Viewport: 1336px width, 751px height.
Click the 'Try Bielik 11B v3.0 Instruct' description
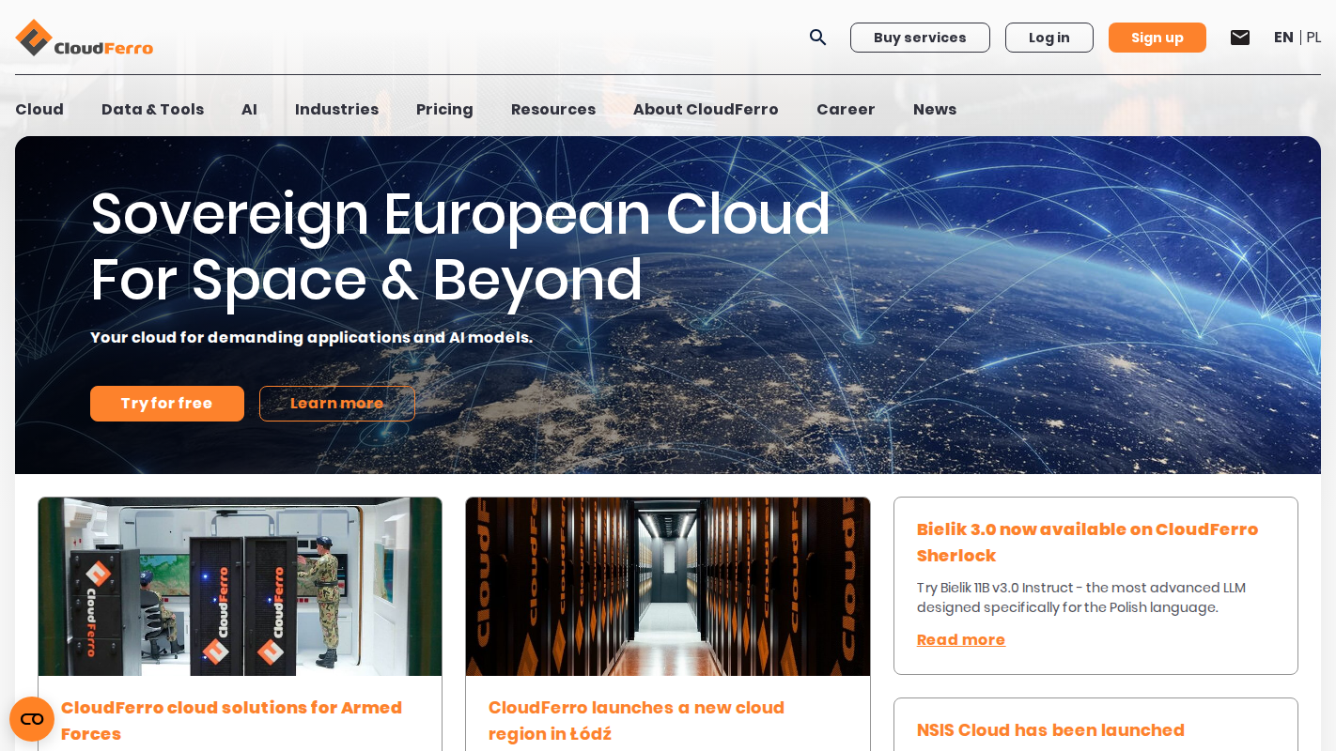point(1081,598)
